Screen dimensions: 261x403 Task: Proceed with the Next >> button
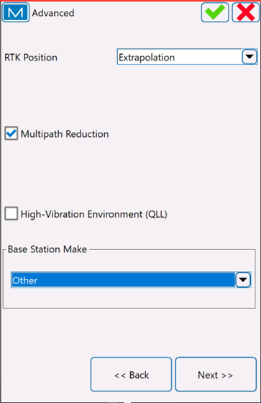point(216,374)
